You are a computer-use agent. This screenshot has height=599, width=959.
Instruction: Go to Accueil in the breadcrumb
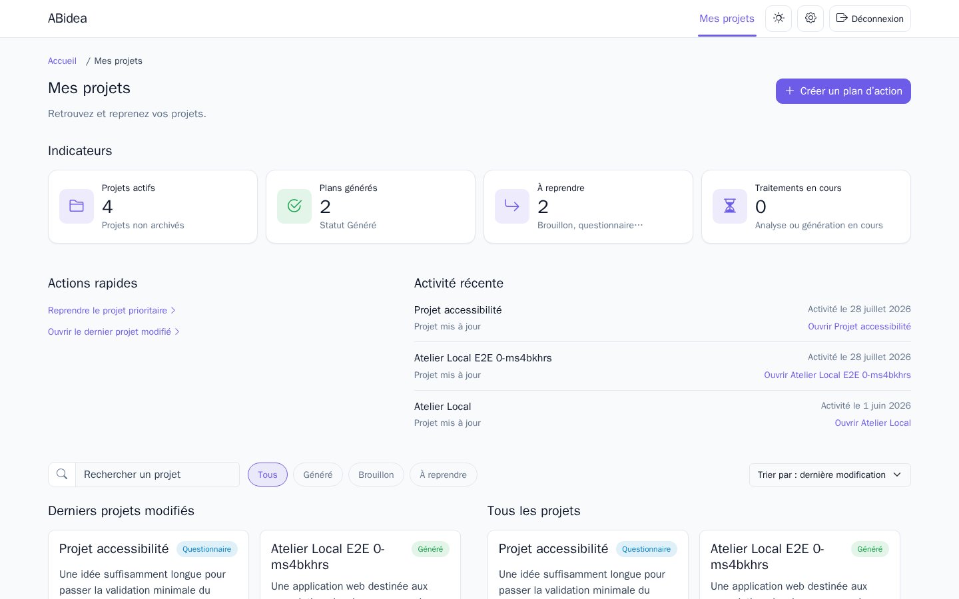pyautogui.click(x=62, y=61)
